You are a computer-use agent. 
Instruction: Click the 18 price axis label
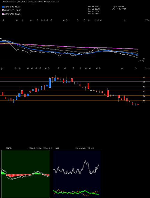click(x=144, y=77)
